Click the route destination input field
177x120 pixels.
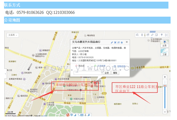88,73
